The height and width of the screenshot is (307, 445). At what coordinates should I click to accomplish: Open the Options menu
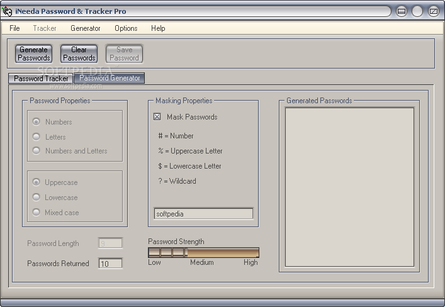pyautogui.click(x=126, y=28)
